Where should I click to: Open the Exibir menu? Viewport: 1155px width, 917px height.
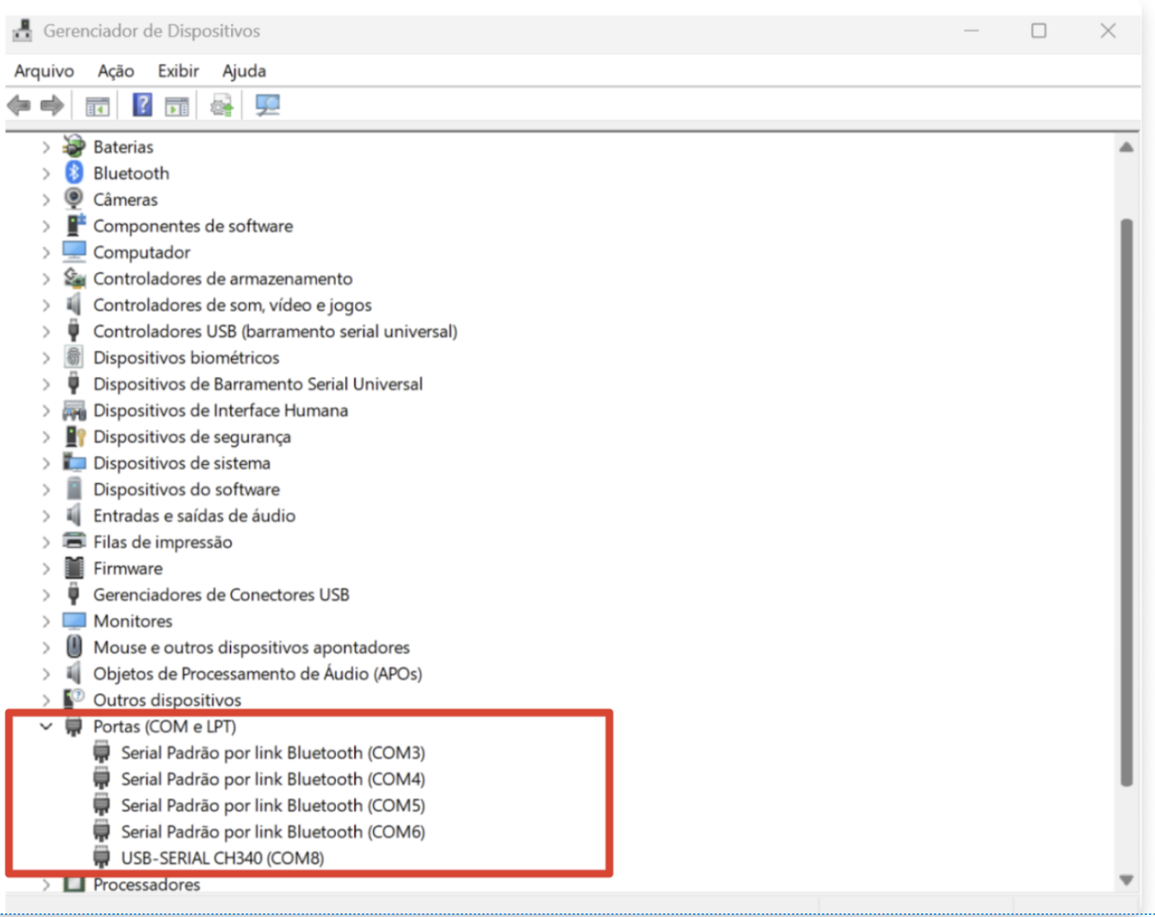click(178, 71)
